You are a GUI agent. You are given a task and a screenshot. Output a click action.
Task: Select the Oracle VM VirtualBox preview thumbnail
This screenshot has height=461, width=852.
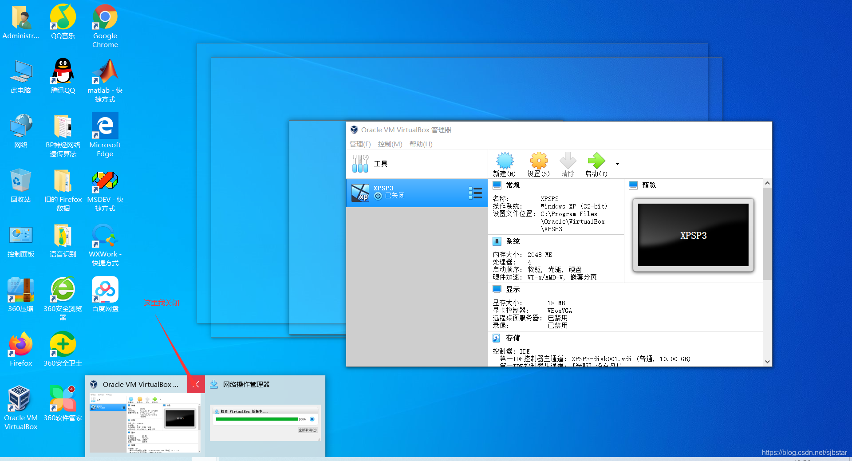click(145, 422)
